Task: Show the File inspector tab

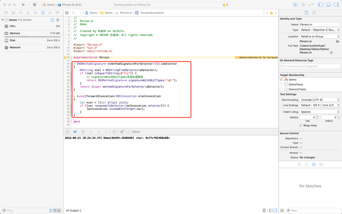Action: pos(306,13)
